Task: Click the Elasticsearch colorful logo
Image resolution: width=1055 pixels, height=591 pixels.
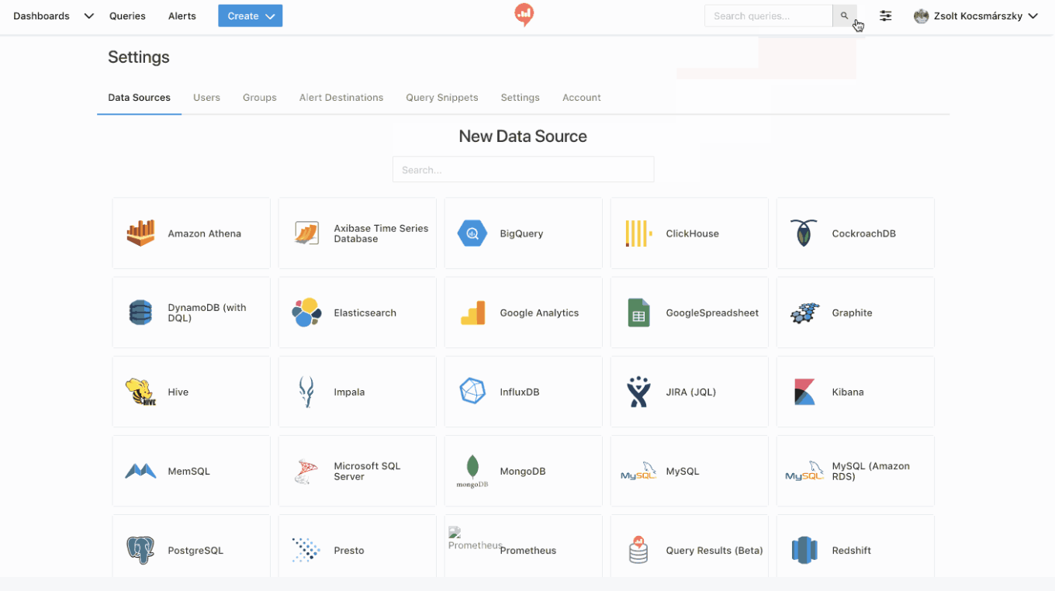Action: [x=306, y=312]
